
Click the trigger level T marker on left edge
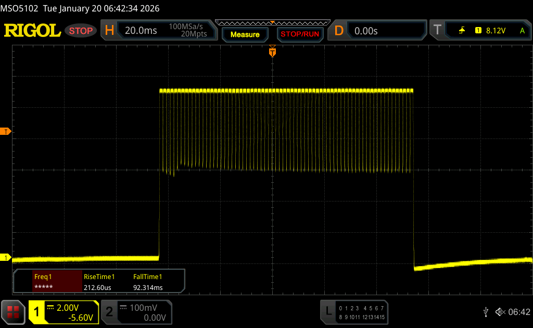coord(7,132)
